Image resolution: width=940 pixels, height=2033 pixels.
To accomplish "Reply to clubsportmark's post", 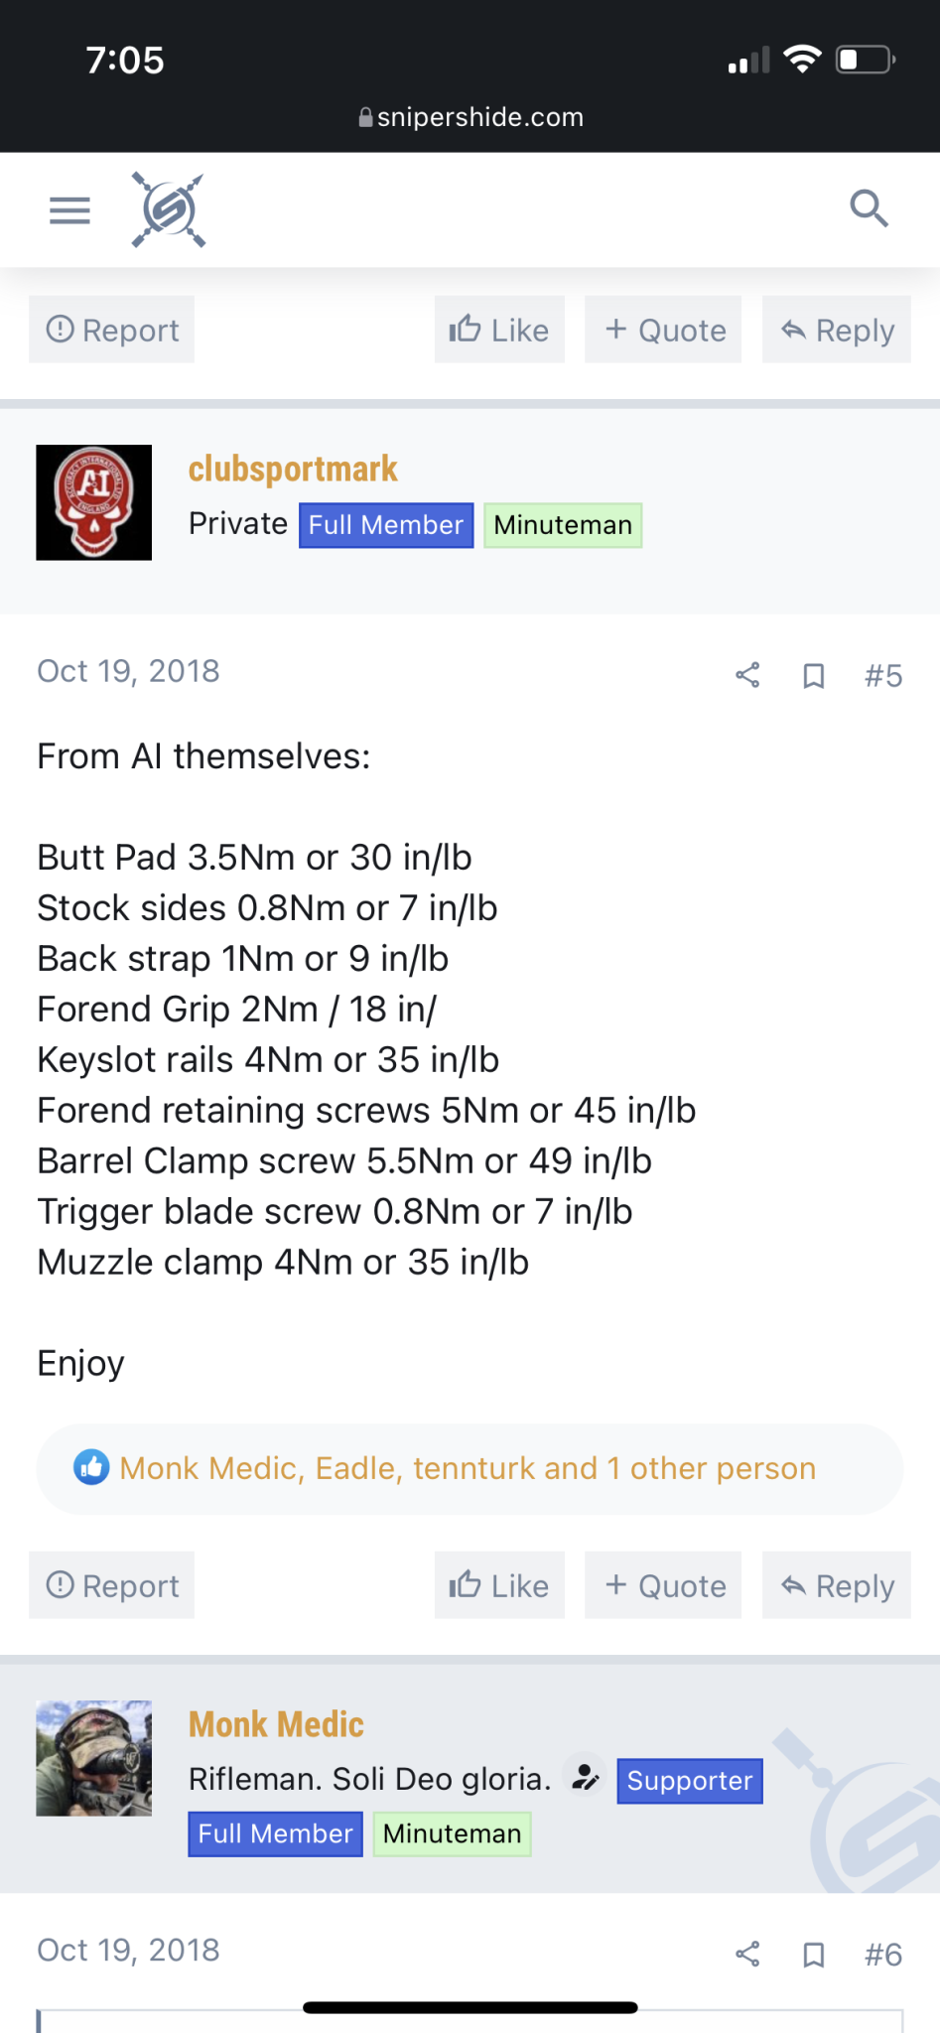I will click(x=837, y=1585).
